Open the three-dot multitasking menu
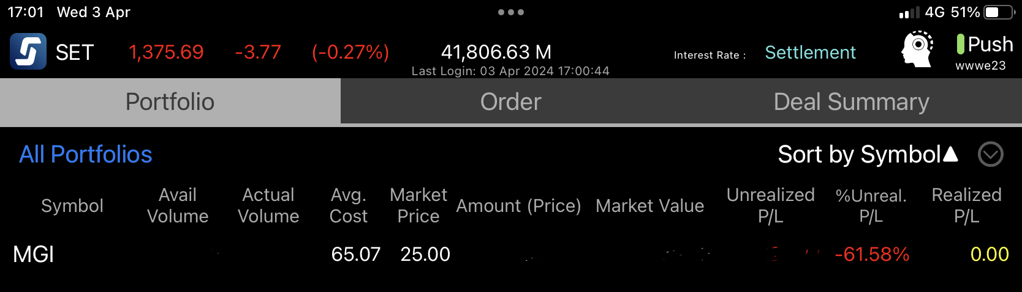The image size is (1022, 292). (511, 12)
